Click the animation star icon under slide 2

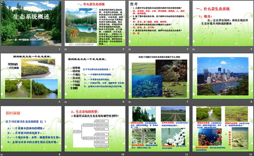(x=65, y=49)
